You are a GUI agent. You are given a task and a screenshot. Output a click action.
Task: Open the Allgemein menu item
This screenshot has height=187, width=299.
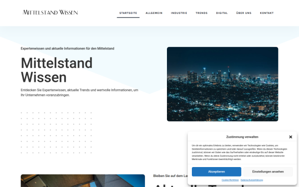point(154,13)
